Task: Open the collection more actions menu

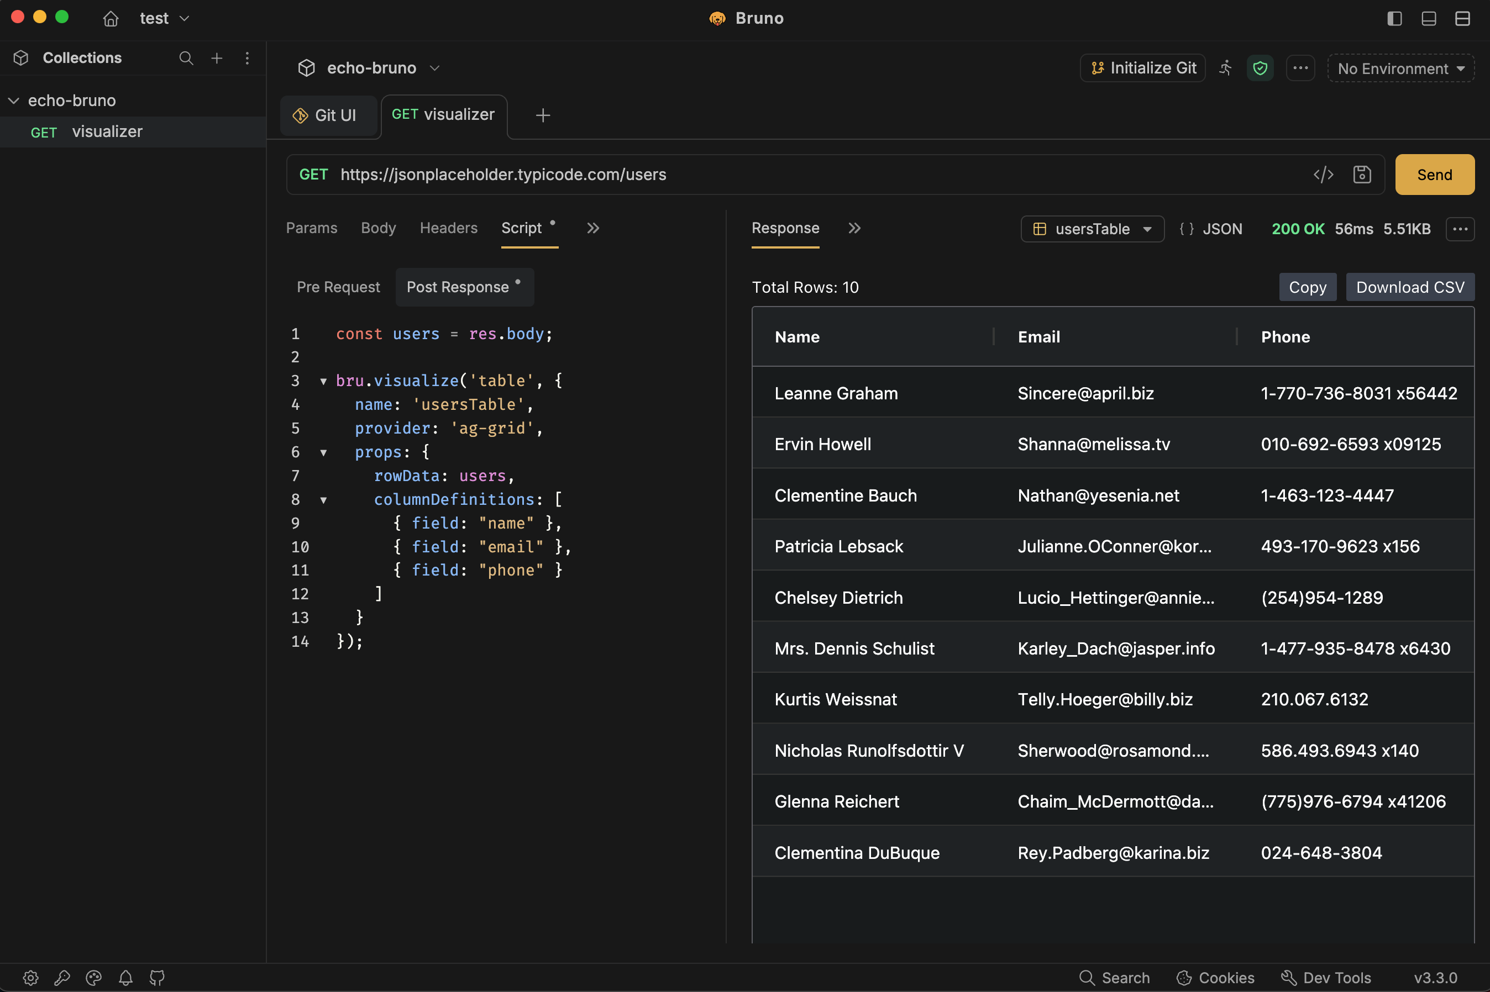Action: tap(1301, 68)
